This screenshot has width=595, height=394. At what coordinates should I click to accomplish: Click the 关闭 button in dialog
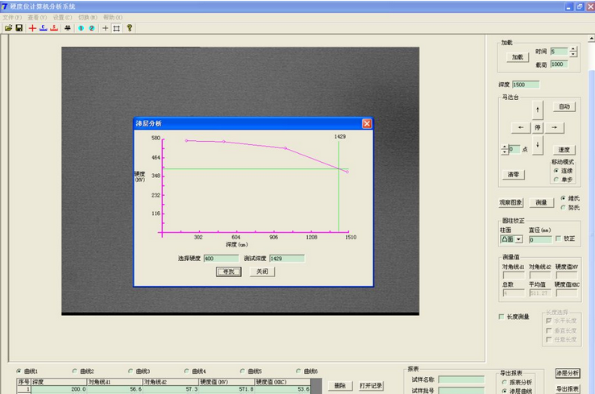(x=262, y=272)
